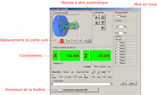Screen dimensions: 157x95
Task: Select the longest arrow jog step button
Action: (x=84, y=41)
